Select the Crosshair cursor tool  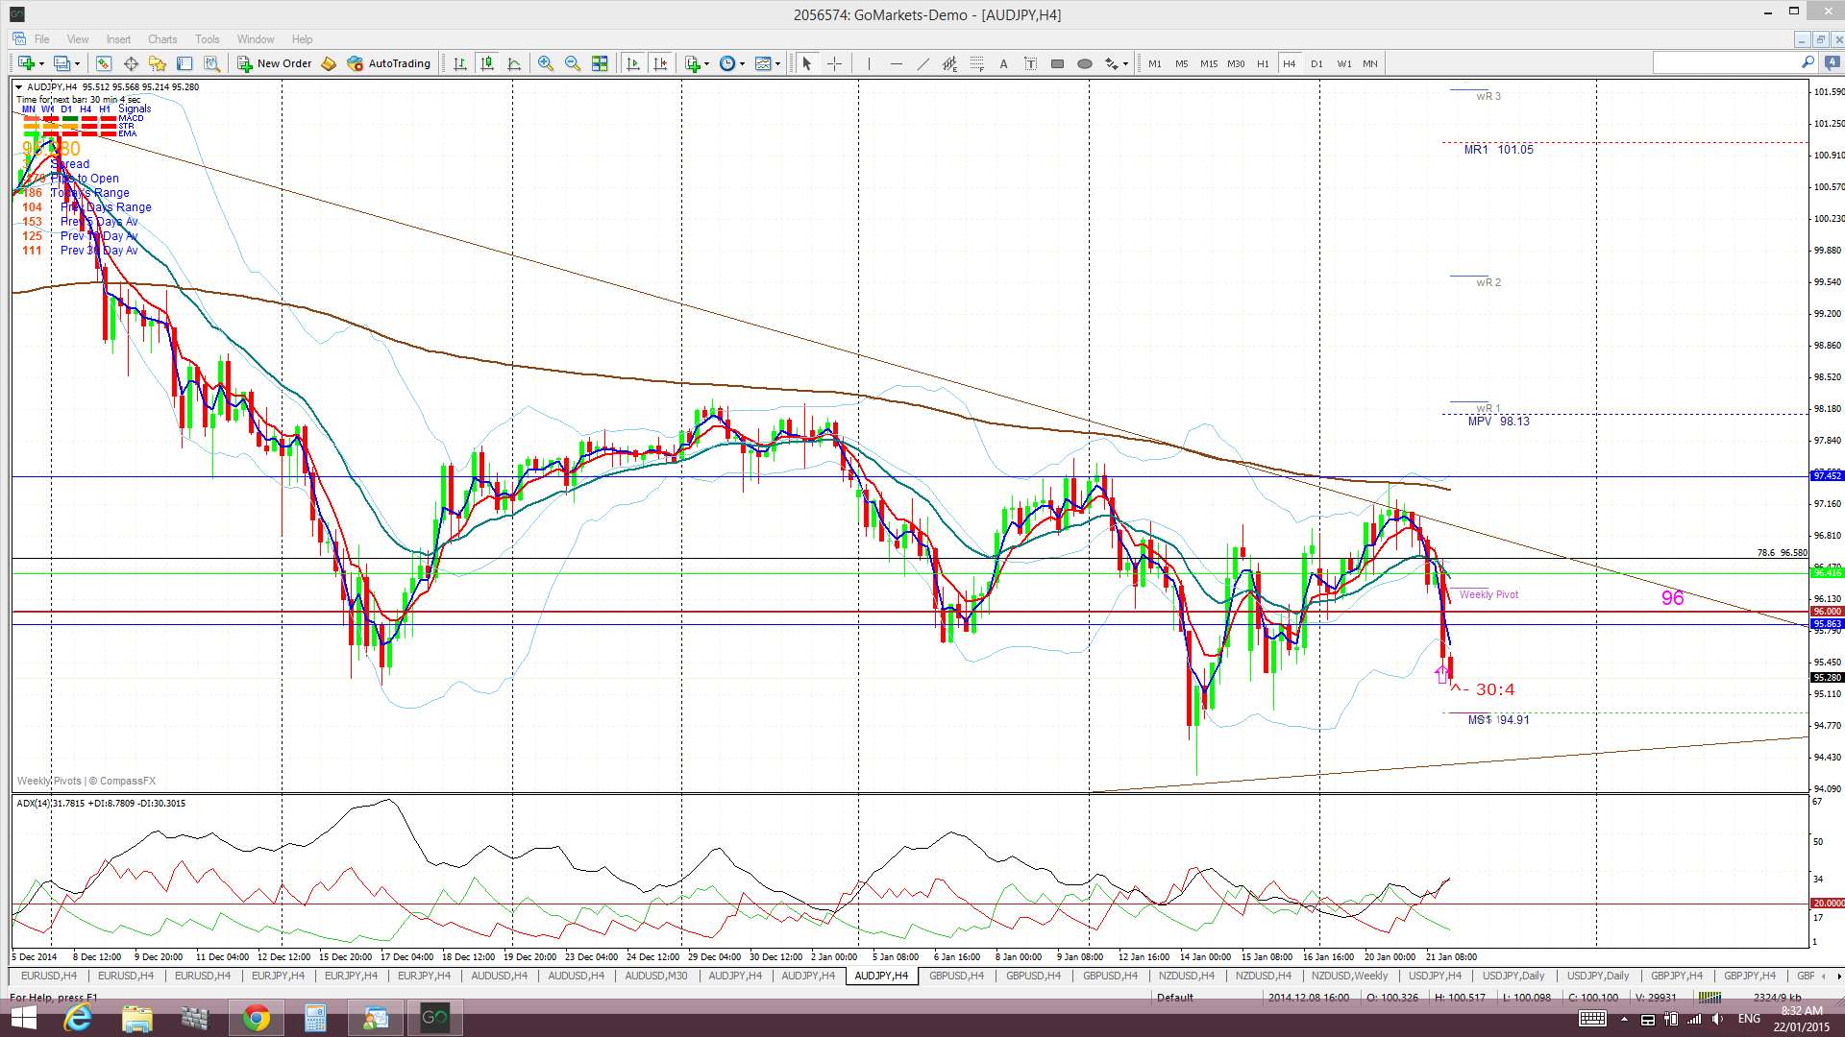click(x=834, y=63)
